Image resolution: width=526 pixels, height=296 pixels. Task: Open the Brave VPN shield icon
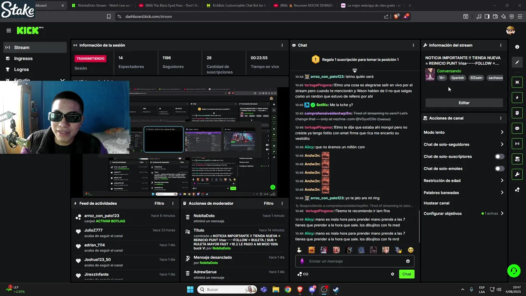[512, 16]
